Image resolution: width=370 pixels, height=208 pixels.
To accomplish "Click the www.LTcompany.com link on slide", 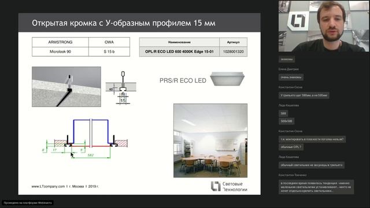I will [x=48, y=186].
